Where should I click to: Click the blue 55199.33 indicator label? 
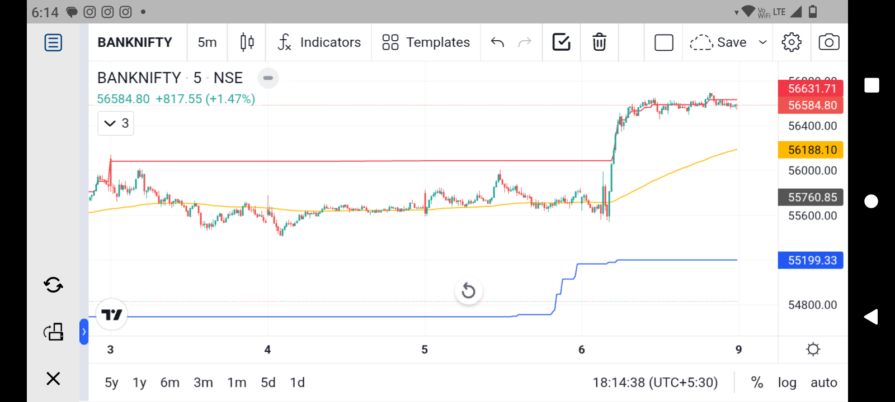coord(811,260)
